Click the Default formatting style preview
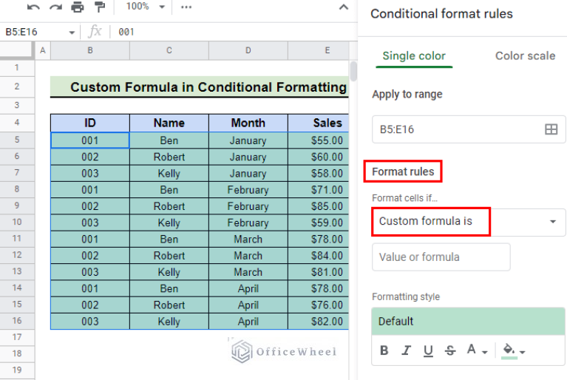This screenshot has height=380, width=567. 469,322
